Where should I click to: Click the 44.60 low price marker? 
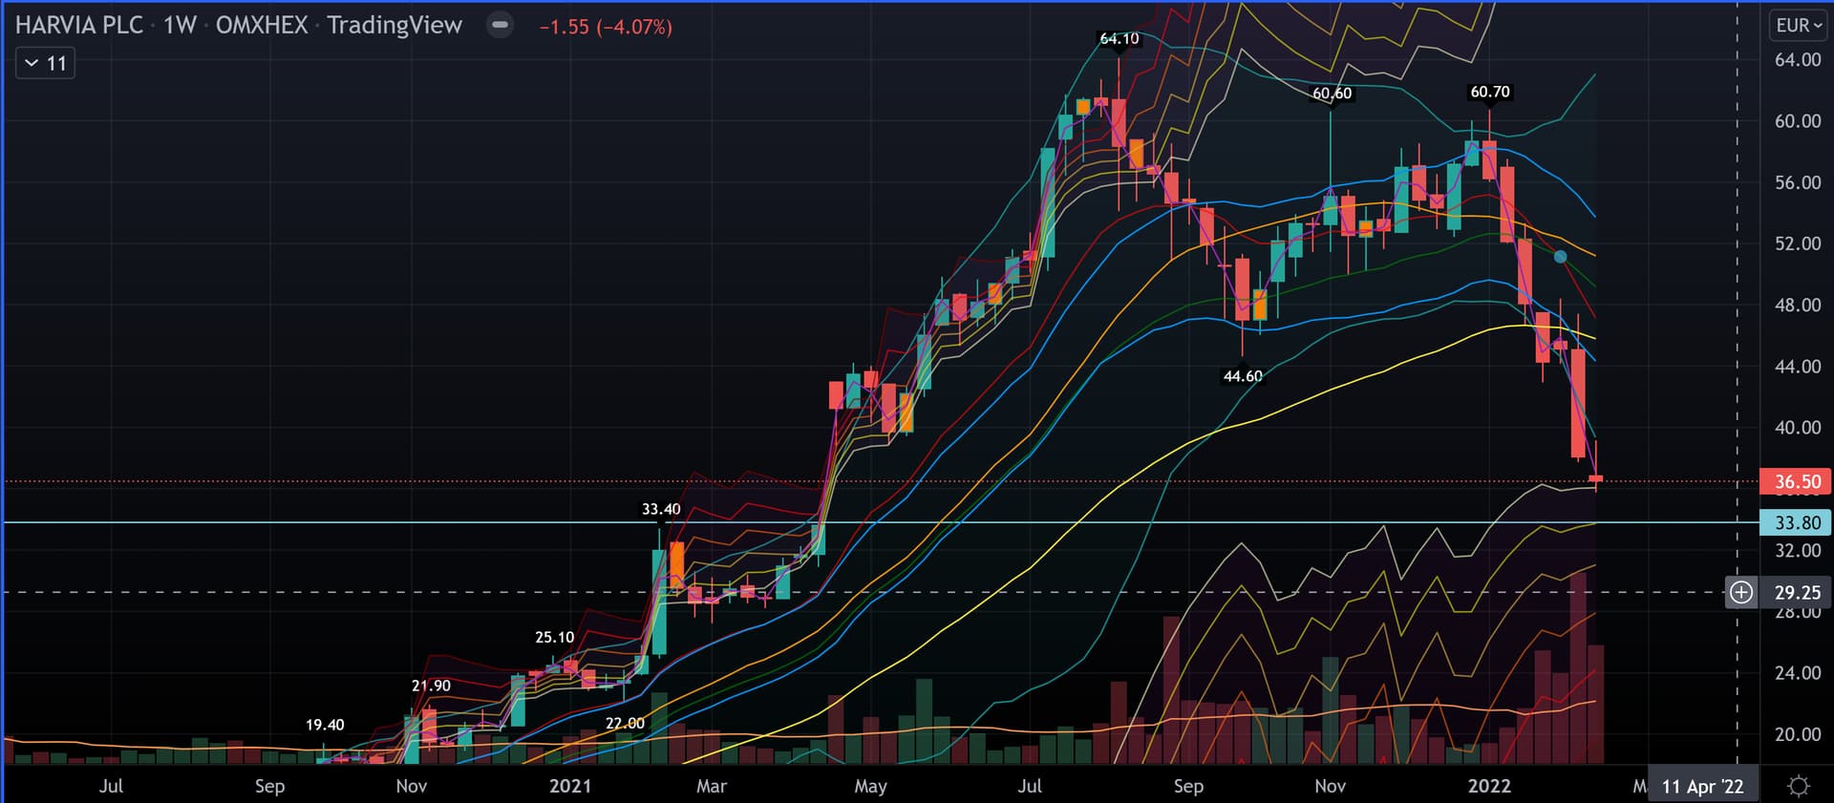click(x=1242, y=376)
